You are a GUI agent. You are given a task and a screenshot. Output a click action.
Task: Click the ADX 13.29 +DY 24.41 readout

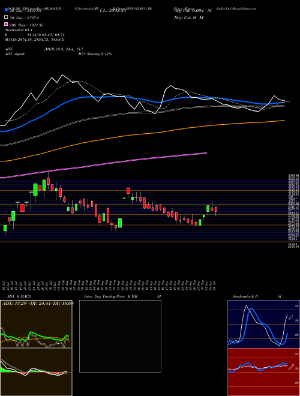[x=38, y=303]
